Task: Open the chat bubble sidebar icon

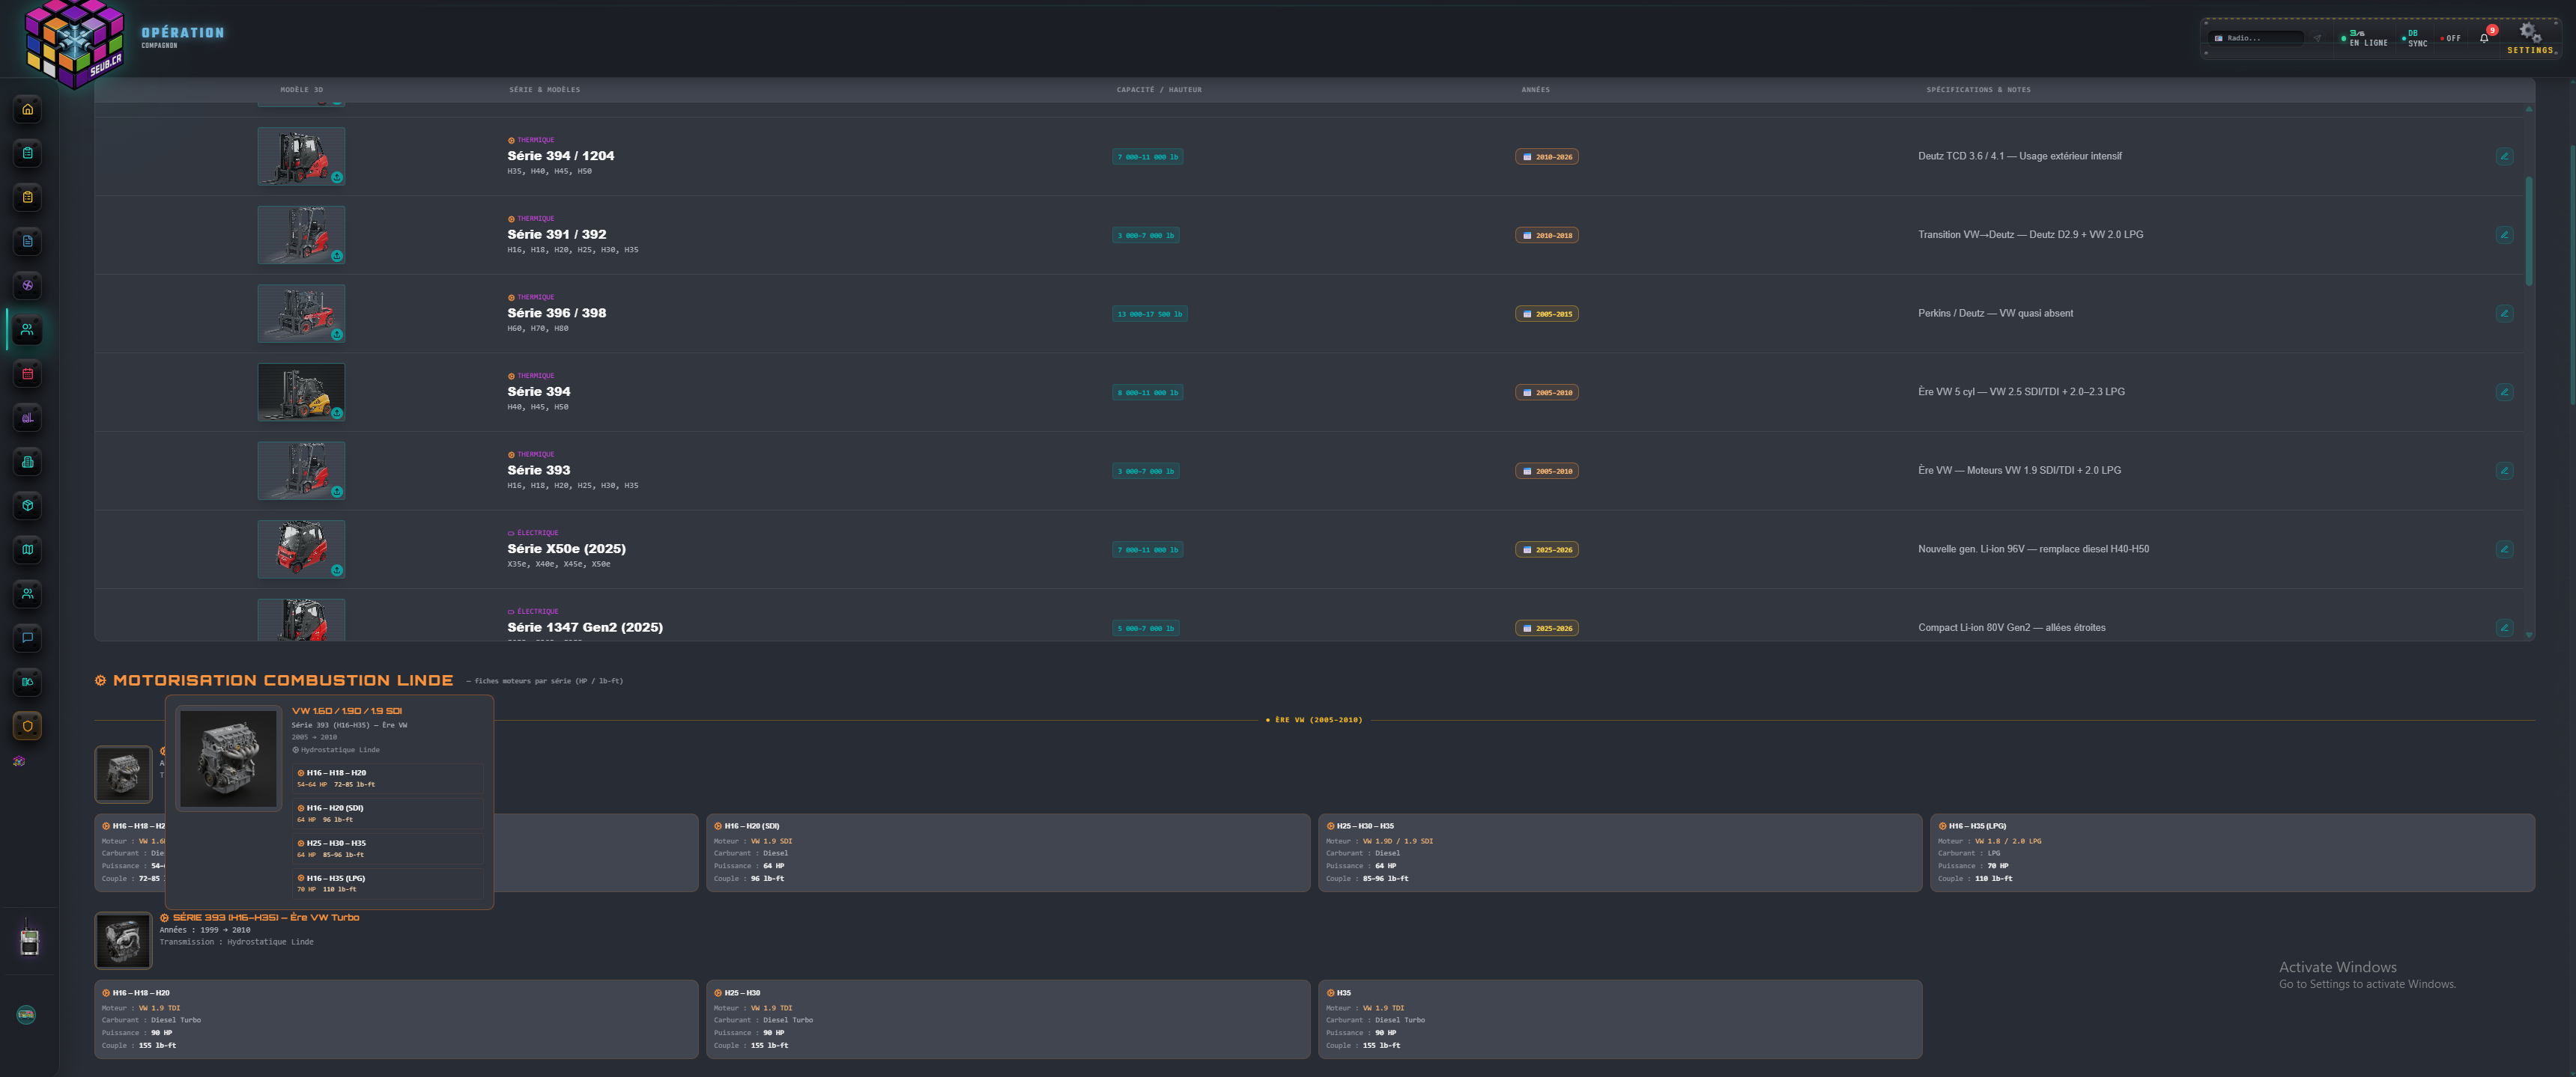Action: 28,638
